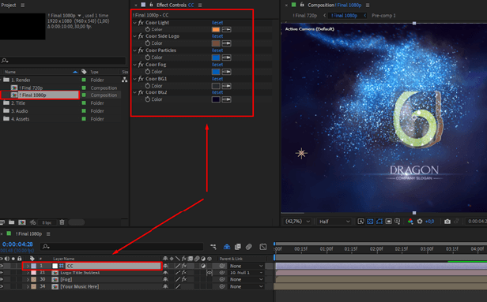Viewport: 487px width, 302px height.
Task: Open the Project panel menu
Action: (22, 5)
